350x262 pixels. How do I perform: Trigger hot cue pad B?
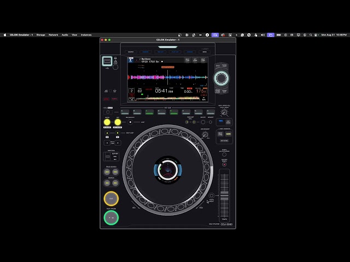[137, 112]
